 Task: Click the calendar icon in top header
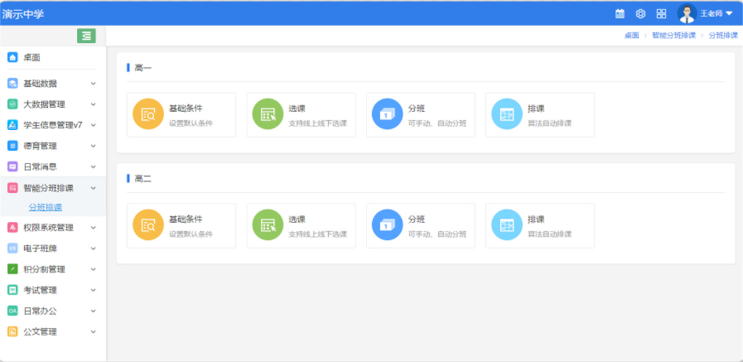click(x=620, y=14)
